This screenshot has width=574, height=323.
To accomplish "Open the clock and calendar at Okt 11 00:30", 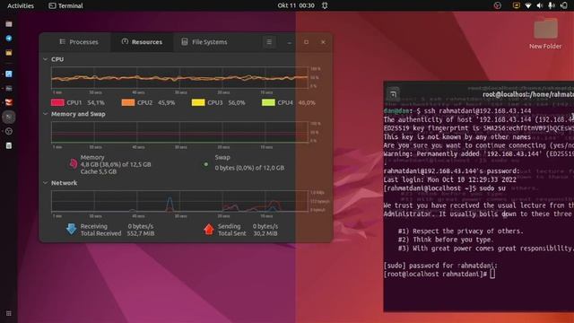I will point(296,5).
